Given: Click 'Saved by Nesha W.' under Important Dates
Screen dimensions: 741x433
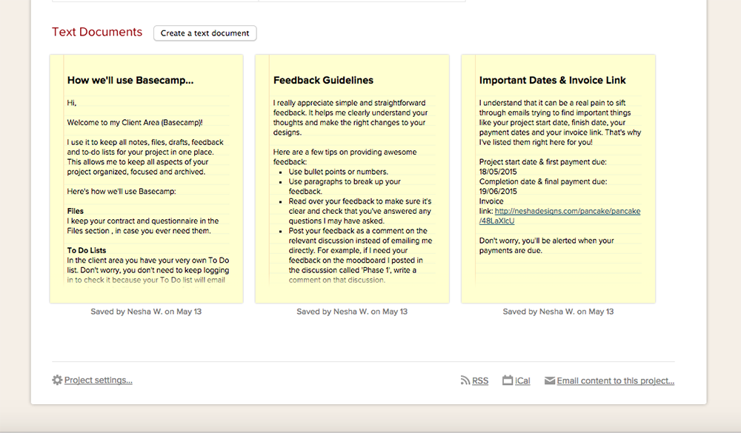Looking at the screenshot, I should [x=558, y=312].
